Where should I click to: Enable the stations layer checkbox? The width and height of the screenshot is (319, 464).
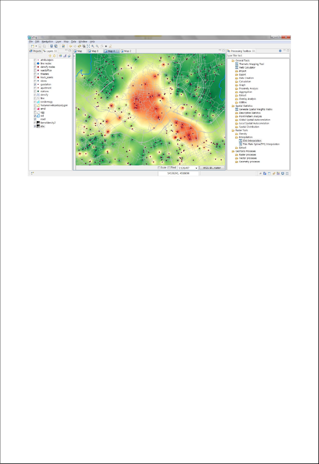click(x=35, y=92)
